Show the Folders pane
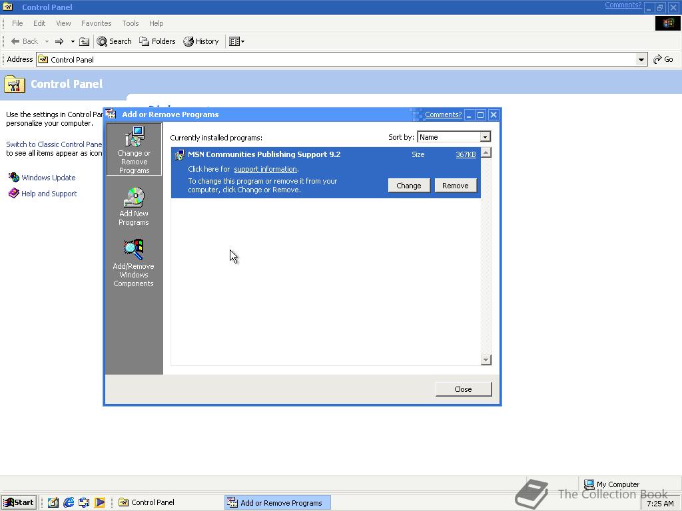682x511 pixels. (157, 41)
